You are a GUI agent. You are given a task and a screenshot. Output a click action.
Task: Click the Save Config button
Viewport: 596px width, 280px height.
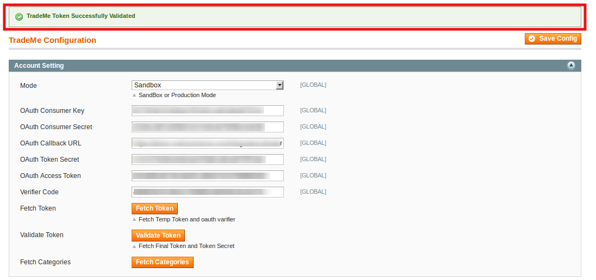pos(552,39)
